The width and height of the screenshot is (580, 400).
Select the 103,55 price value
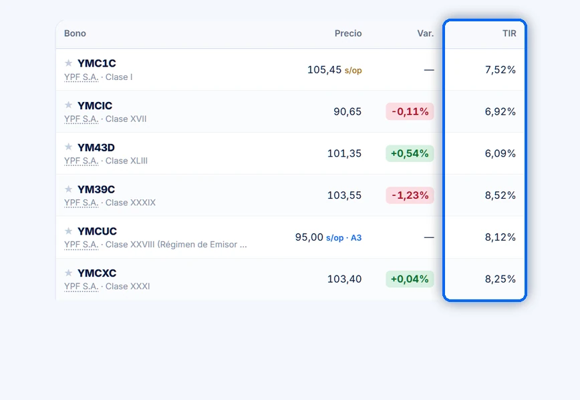[344, 195]
